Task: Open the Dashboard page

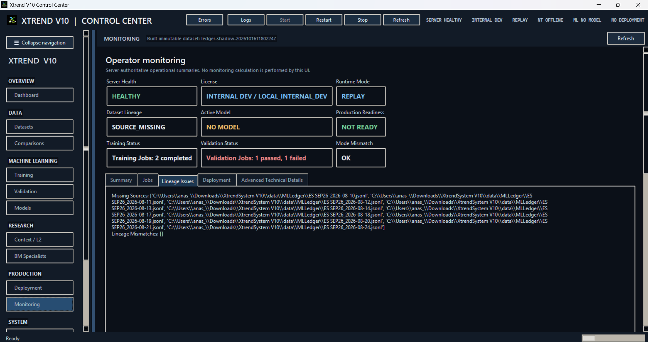Action: (x=40, y=95)
